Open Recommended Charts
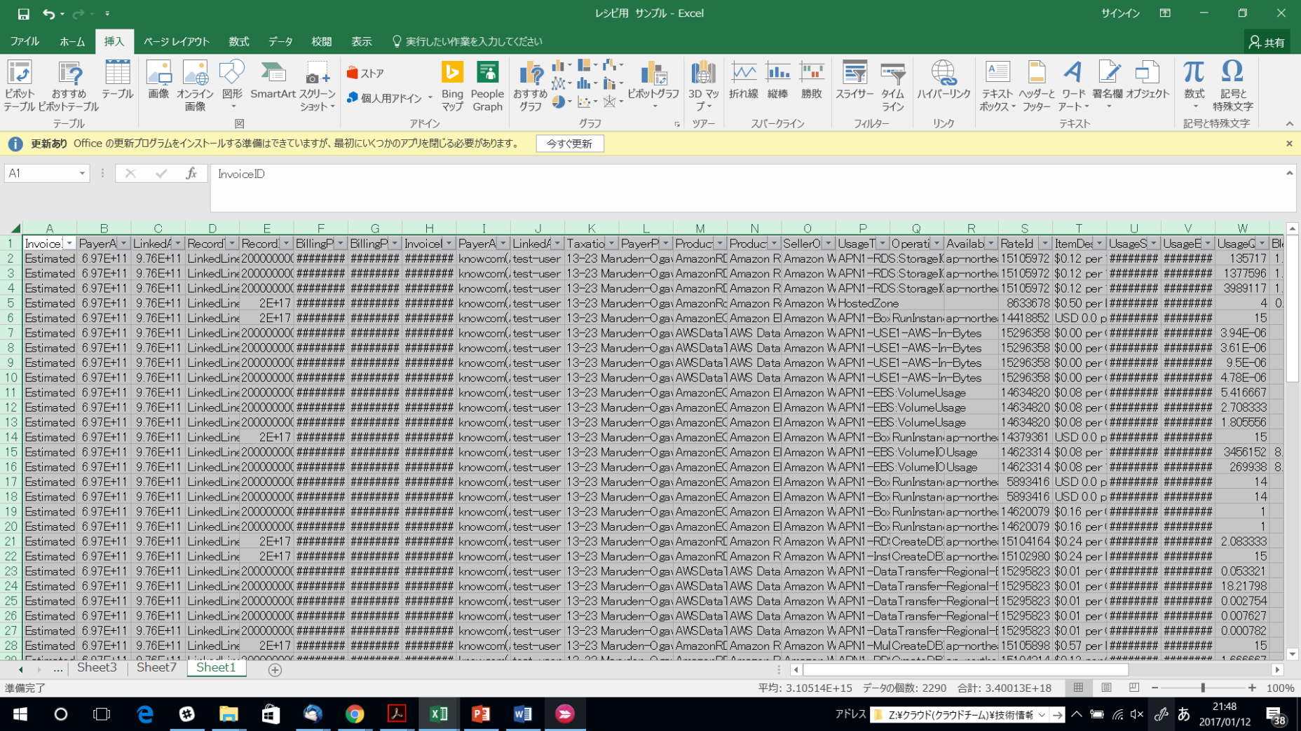This screenshot has height=731, width=1301. click(530, 85)
